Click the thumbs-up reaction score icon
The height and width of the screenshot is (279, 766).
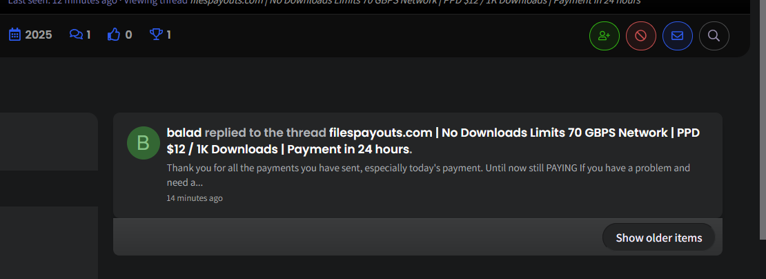pyautogui.click(x=114, y=35)
